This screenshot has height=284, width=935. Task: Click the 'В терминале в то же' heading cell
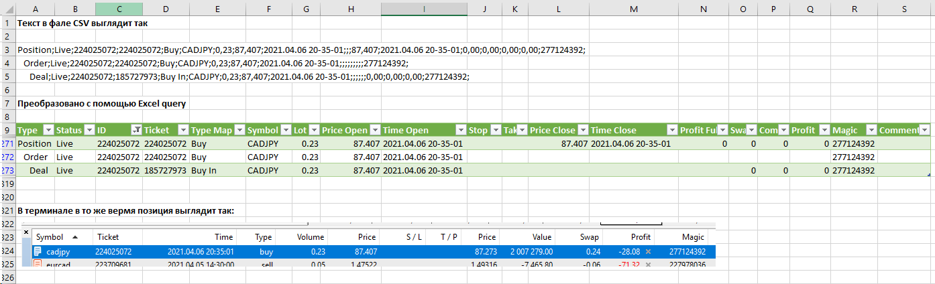point(125,211)
